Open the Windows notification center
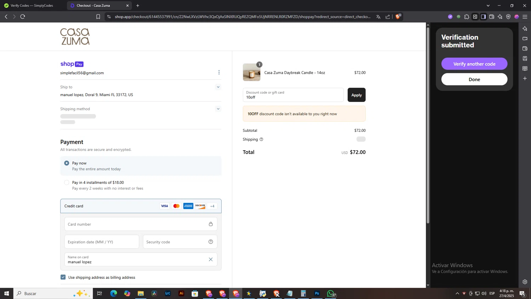This screenshot has height=299, width=531. tap(522, 293)
